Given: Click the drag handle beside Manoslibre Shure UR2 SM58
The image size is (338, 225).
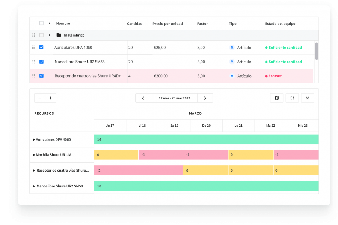Looking at the screenshot, I should pos(33,61).
